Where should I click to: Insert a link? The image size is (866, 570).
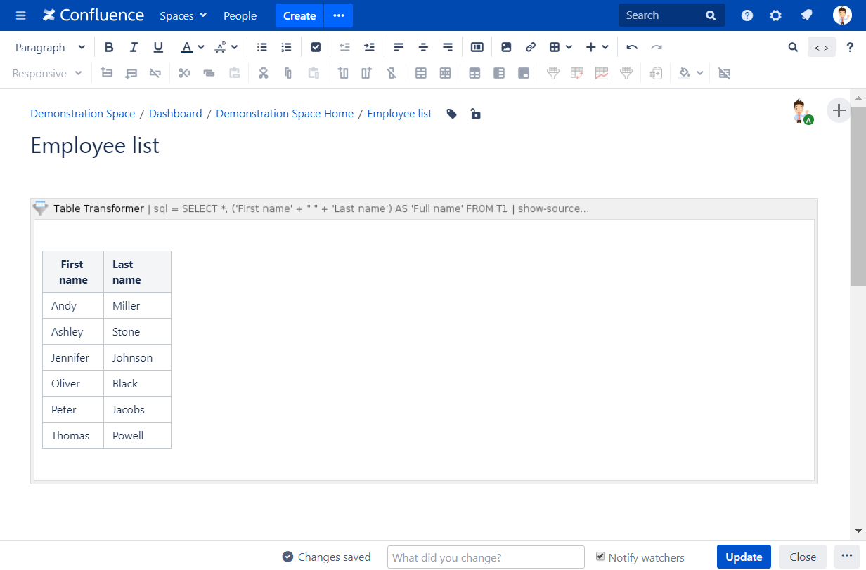(x=530, y=46)
